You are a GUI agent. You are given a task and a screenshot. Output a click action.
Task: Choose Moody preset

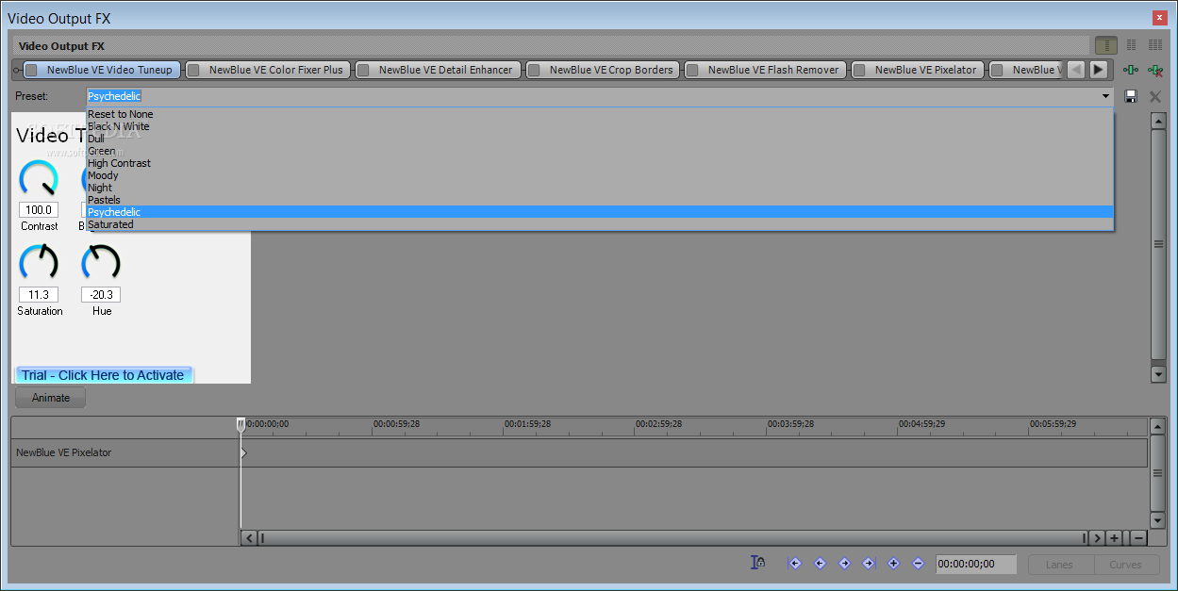click(x=599, y=175)
